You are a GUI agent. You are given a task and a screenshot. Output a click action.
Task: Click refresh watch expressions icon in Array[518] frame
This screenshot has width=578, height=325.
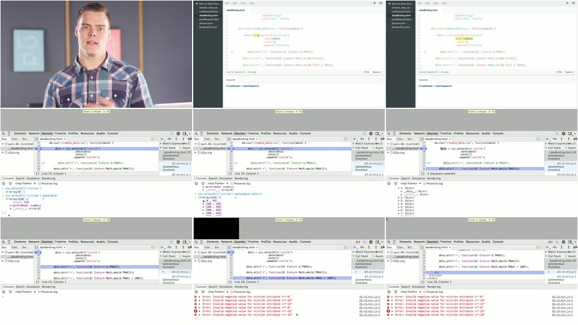[189, 143]
